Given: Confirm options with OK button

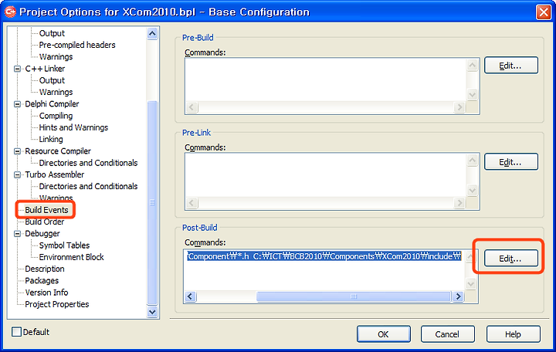Looking at the screenshot, I should coord(384,334).
